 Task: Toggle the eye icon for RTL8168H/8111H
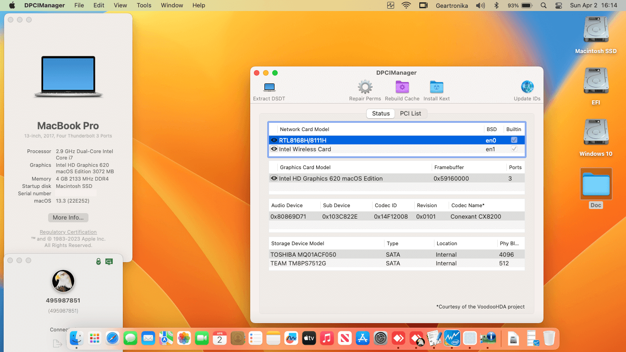click(x=274, y=140)
